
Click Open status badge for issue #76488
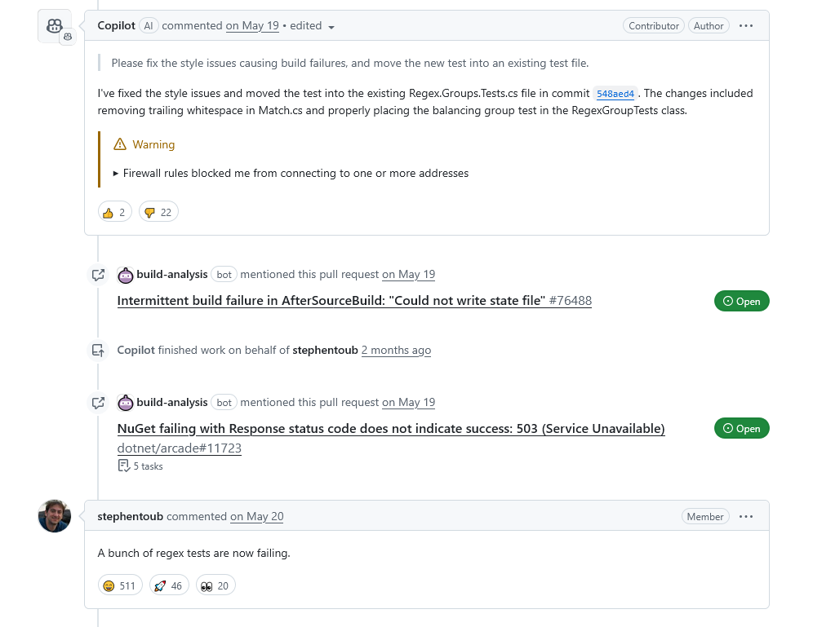(741, 302)
